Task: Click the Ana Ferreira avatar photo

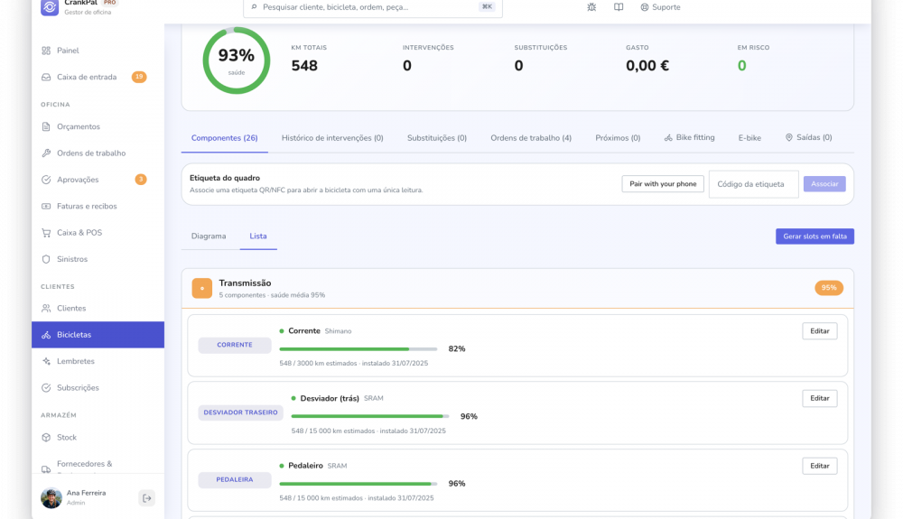Action: click(51, 497)
